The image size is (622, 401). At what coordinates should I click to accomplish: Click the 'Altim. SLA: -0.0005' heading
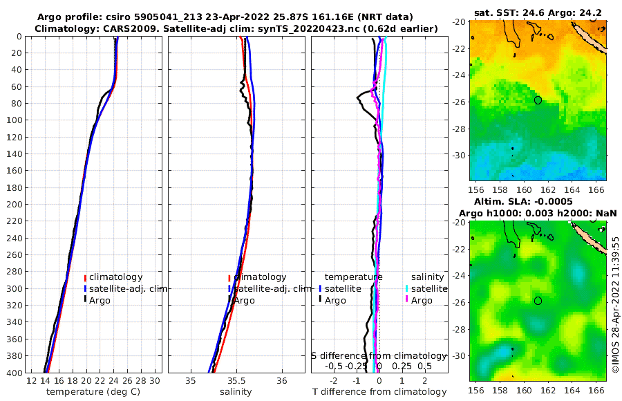[523, 202]
